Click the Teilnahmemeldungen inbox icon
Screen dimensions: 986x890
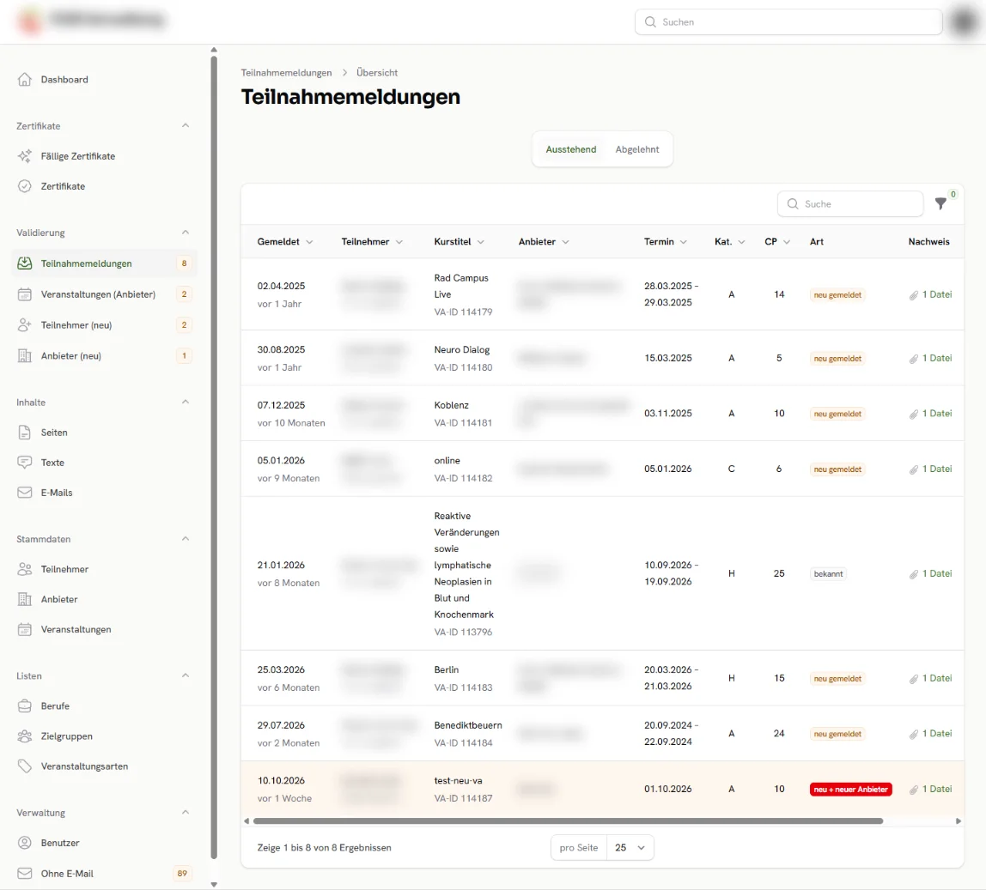(x=25, y=263)
